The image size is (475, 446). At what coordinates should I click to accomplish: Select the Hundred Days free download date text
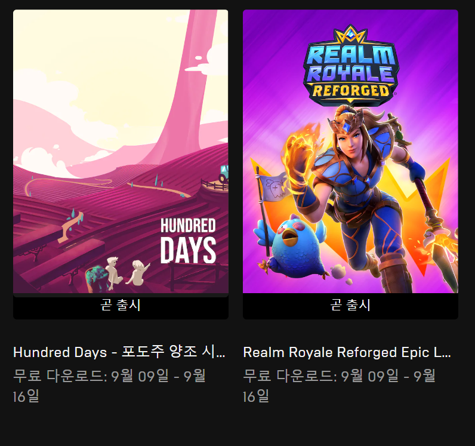109,386
